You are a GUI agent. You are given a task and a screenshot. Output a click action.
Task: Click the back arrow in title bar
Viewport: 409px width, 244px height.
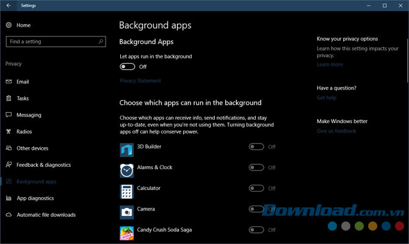9,5
